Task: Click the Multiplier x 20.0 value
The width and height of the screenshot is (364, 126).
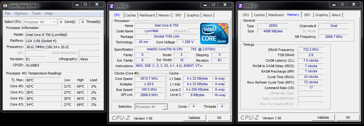Action: coord(149,84)
